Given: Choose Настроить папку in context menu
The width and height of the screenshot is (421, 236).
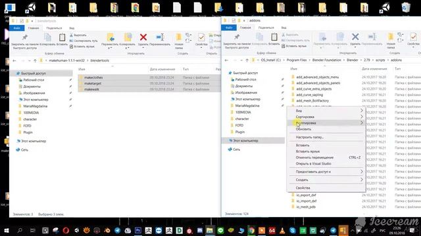Looking at the screenshot, I should (x=326, y=137).
